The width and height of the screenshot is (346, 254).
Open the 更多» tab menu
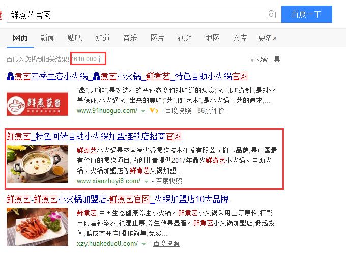pyautogui.click(x=267, y=38)
